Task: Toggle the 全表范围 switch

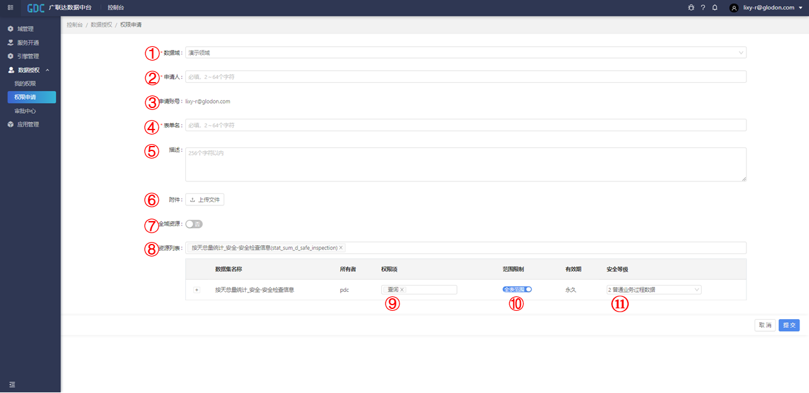Action: (518, 289)
